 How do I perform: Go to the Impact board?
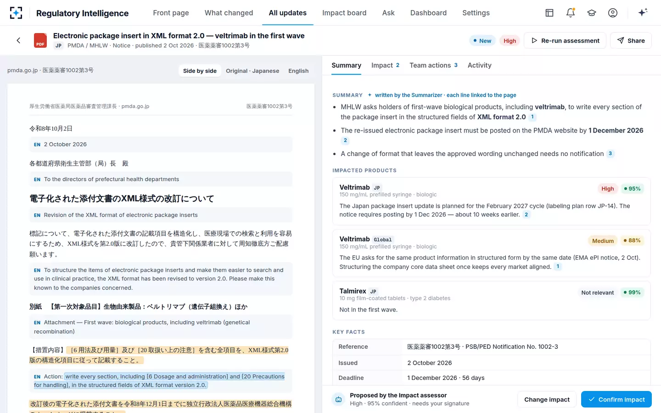[344, 13]
